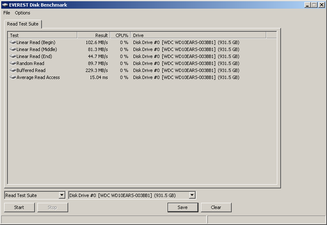Click the 44.7 MB/s result value
This screenshot has width=327, height=225.
tap(98, 56)
